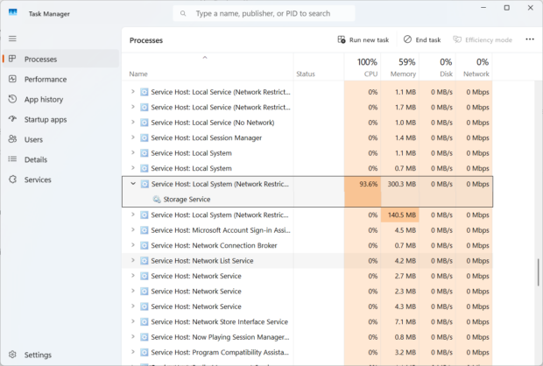Open Settings in the sidebar

pos(60,355)
